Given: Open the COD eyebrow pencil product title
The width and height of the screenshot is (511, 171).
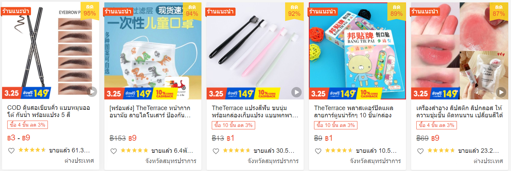Looking at the screenshot, I should (x=49, y=111).
